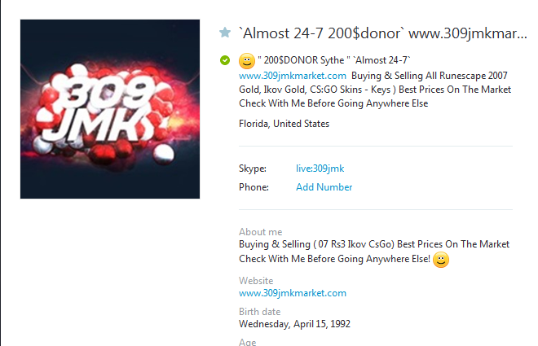This screenshot has height=346, width=538.
Task: Click the Phone field label
Action: [x=254, y=187]
